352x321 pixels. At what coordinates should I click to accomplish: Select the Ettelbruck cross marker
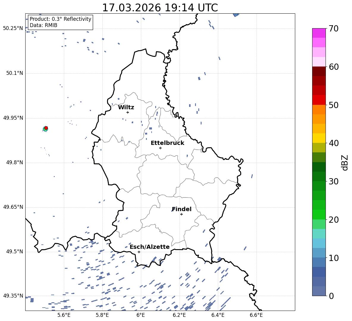point(160,148)
